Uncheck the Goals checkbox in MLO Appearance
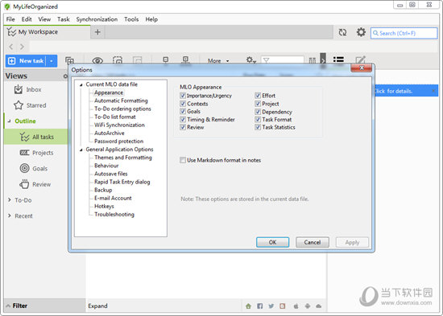 (x=183, y=111)
